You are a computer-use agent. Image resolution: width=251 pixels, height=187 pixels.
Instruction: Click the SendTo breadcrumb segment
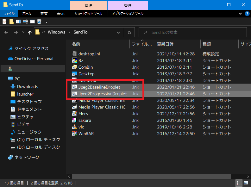click(x=80, y=32)
